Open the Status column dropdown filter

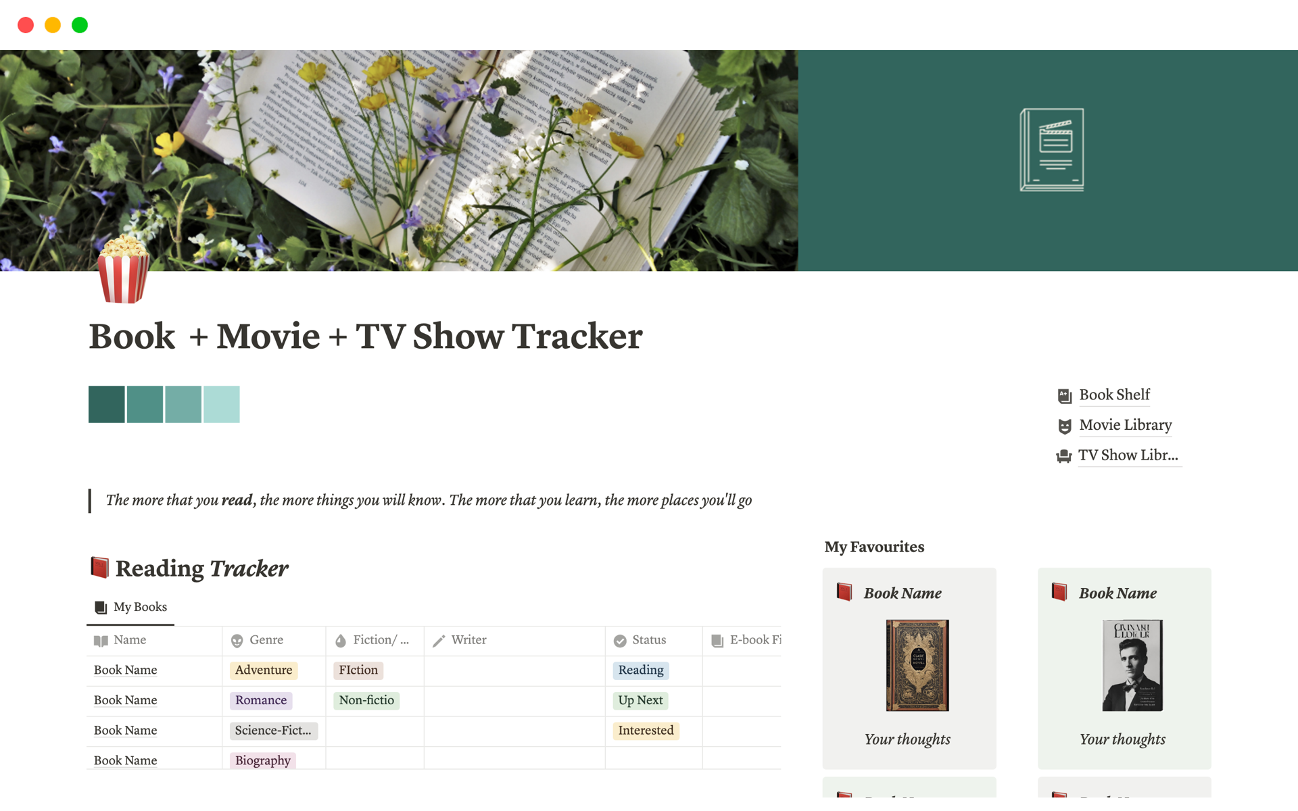point(648,639)
